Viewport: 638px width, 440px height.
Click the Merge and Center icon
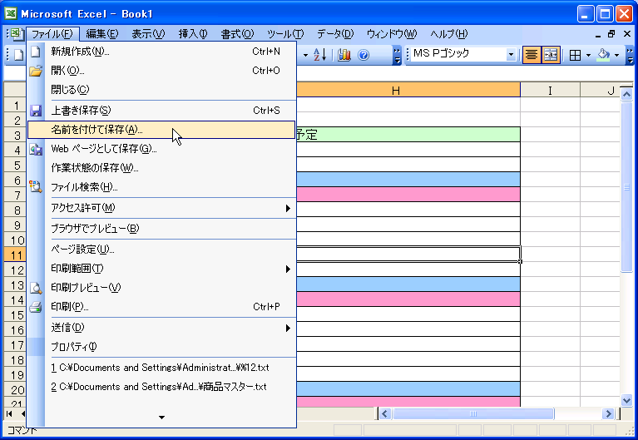551,55
